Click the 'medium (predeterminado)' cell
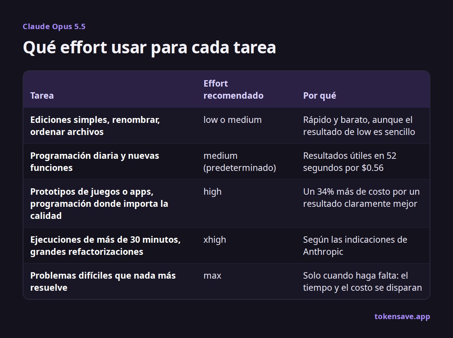Screen dimensions: 453x338 [240, 162]
